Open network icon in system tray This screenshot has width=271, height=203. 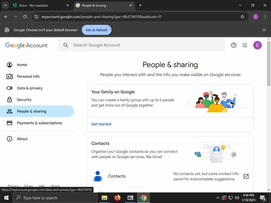(231, 198)
